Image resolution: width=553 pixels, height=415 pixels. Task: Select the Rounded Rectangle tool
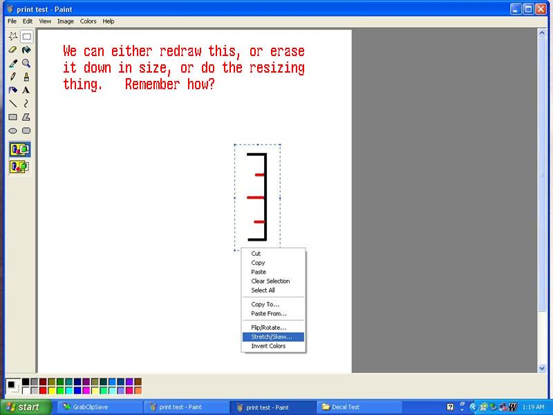[x=26, y=131]
